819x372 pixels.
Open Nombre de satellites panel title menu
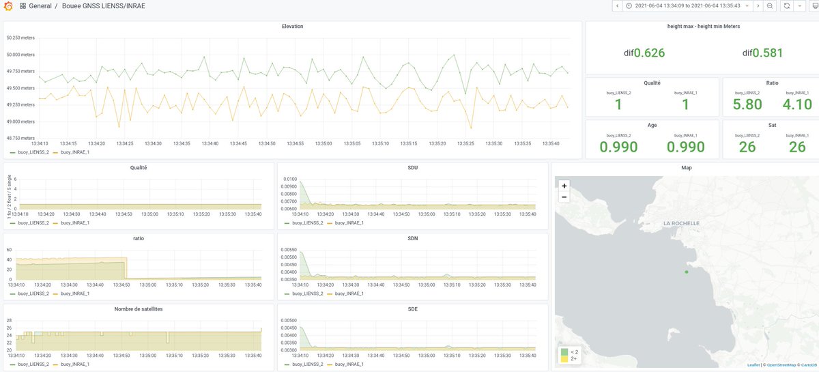pyautogui.click(x=138, y=309)
